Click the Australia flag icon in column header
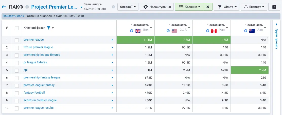The image size is (282, 115). tap(252, 31)
